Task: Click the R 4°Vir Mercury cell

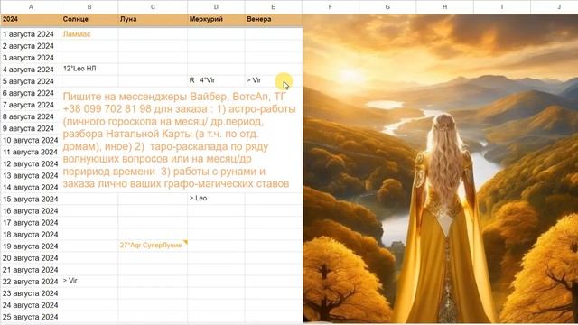Action: click(216, 81)
